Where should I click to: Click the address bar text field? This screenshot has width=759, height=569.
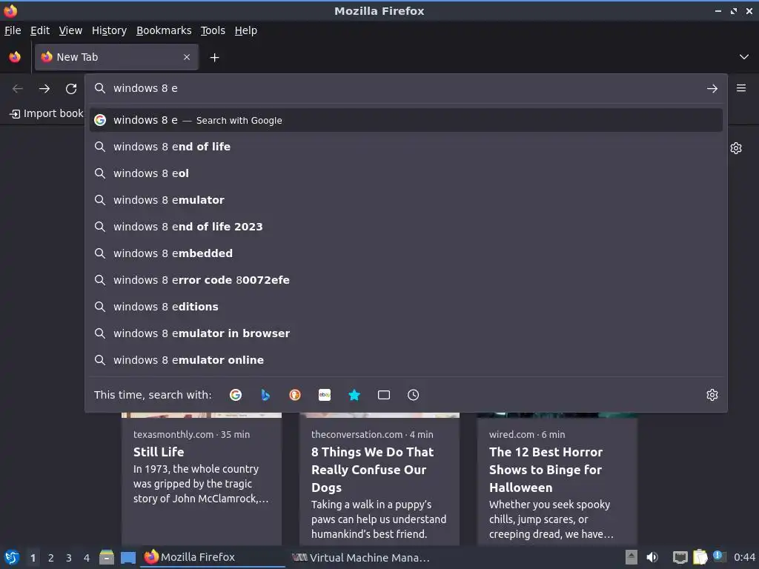405,89
